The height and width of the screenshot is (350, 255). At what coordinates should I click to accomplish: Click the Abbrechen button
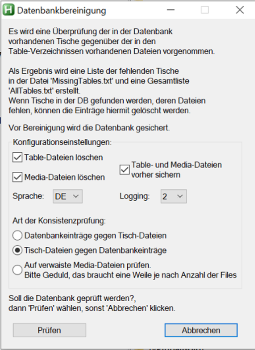[x=201, y=330]
